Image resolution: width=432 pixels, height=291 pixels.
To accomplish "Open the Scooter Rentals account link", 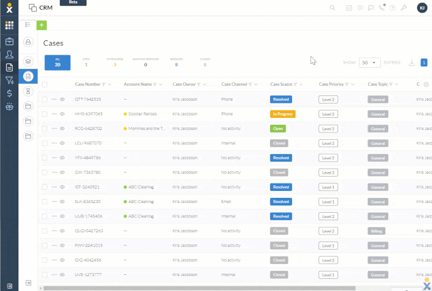I will click(142, 114).
